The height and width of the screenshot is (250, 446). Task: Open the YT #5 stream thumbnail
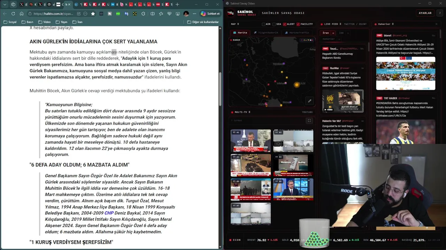pos(251,190)
